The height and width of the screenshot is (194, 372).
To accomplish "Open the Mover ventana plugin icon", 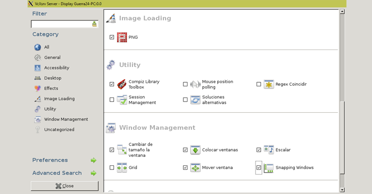I will click(195, 167).
